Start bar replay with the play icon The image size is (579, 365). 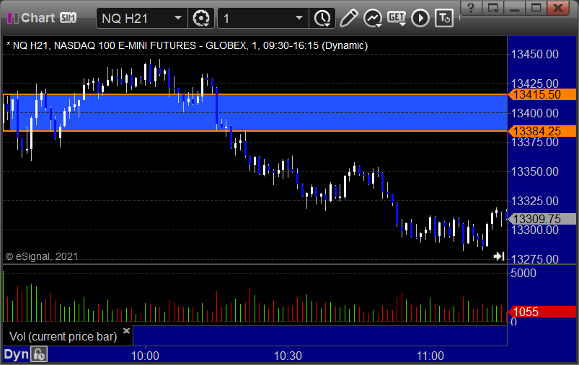click(420, 18)
